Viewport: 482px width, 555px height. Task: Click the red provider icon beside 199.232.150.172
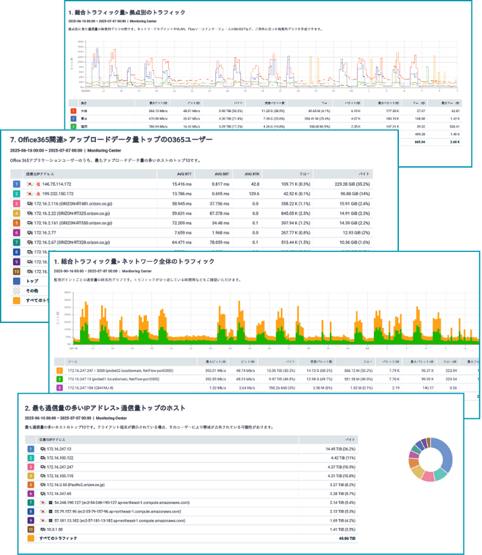[38, 194]
